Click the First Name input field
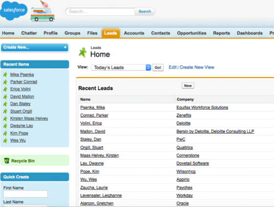274x207 pixels. [x=25, y=194]
